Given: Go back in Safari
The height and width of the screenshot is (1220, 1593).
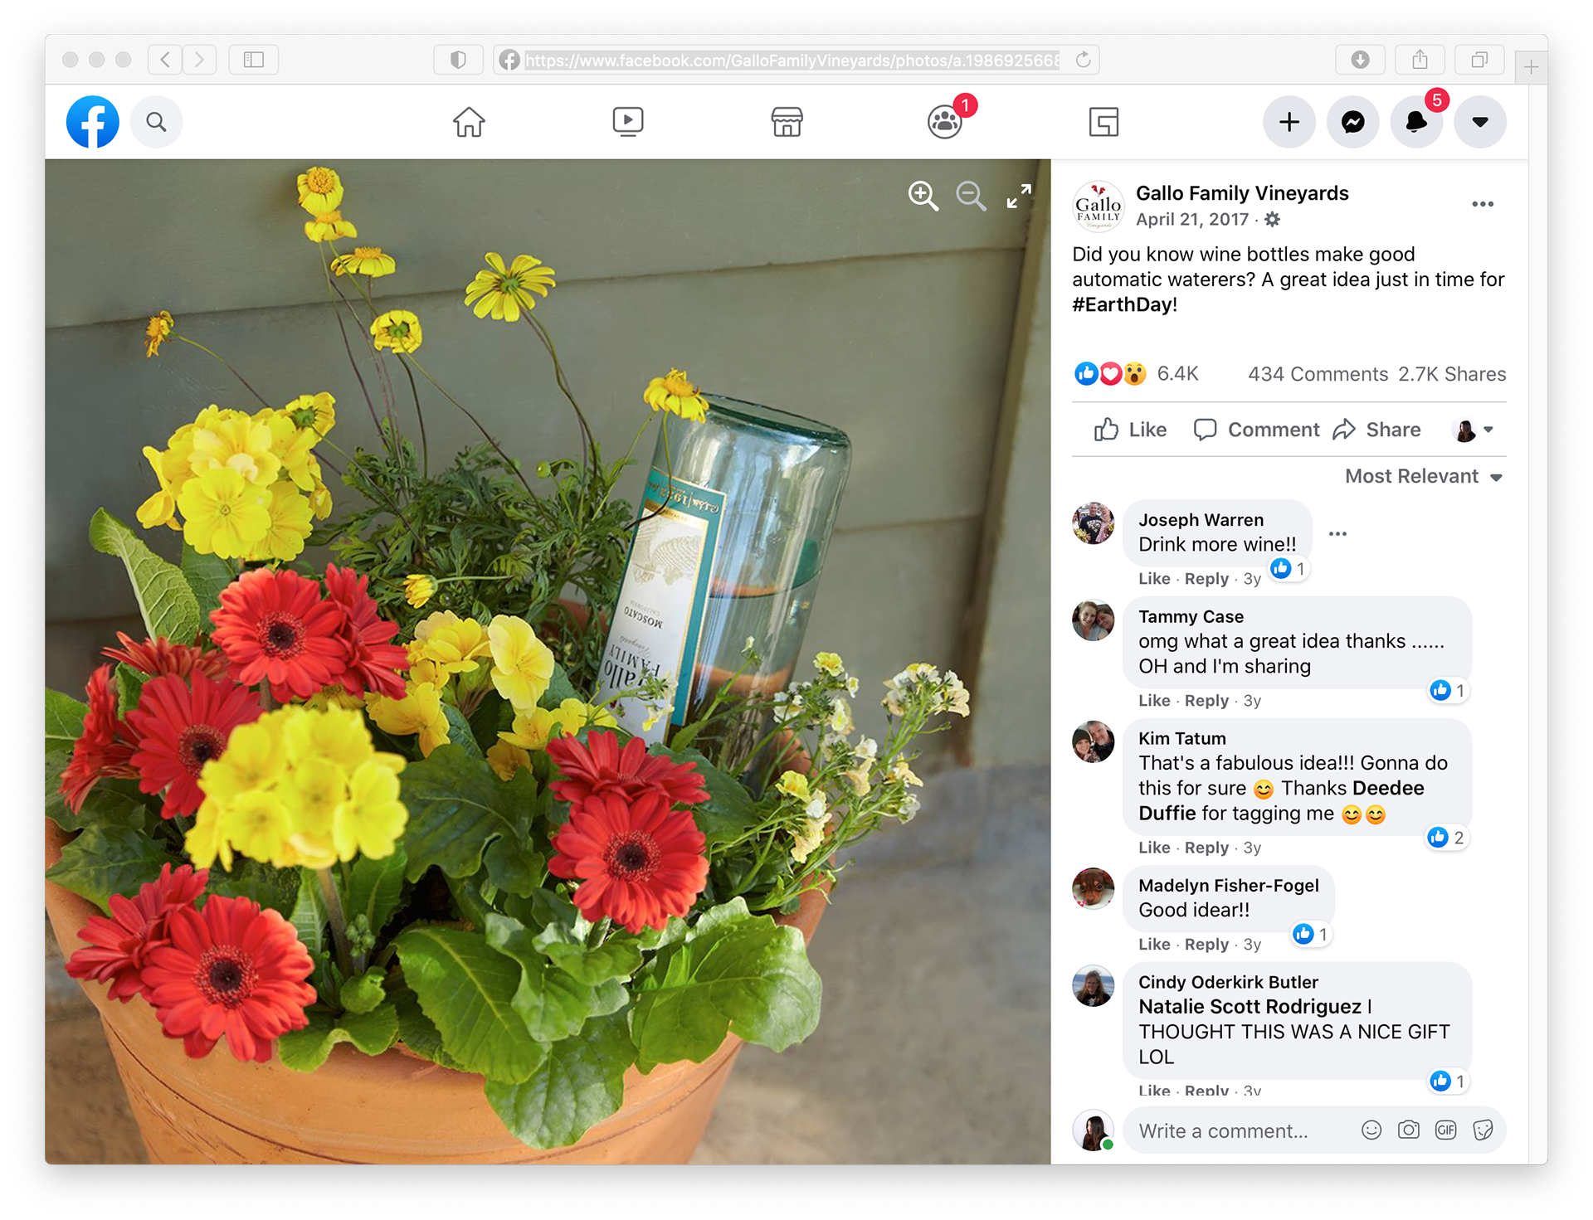Looking at the screenshot, I should pos(165,60).
